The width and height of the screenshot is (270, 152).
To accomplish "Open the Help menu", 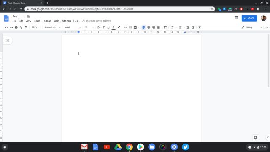I will click(76, 21).
